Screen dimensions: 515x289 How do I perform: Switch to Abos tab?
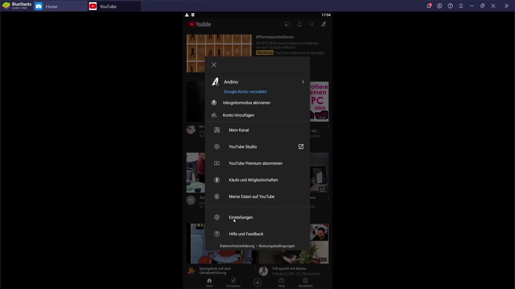click(x=282, y=283)
